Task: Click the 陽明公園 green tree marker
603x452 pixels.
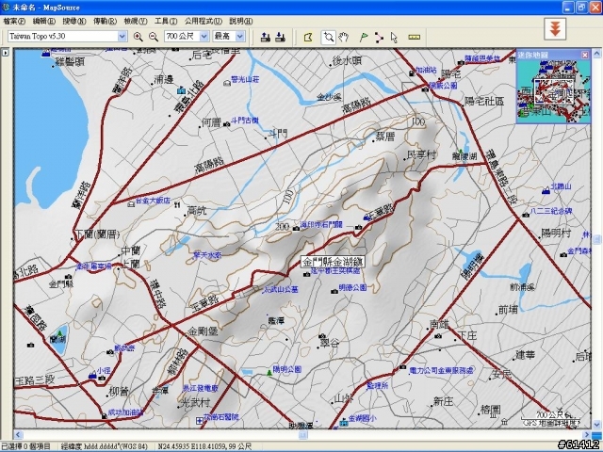Action: pyautogui.click(x=269, y=373)
